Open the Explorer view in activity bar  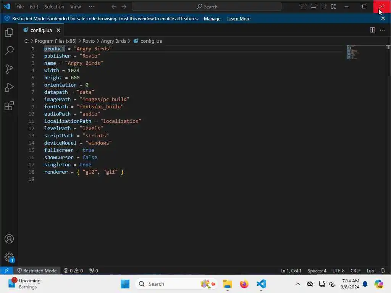[9, 32]
